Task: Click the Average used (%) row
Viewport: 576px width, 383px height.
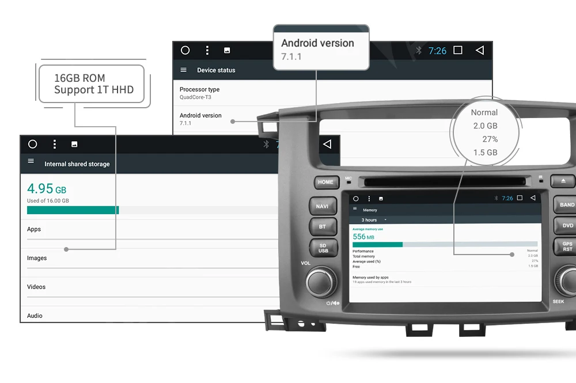Action: coord(445,261)
